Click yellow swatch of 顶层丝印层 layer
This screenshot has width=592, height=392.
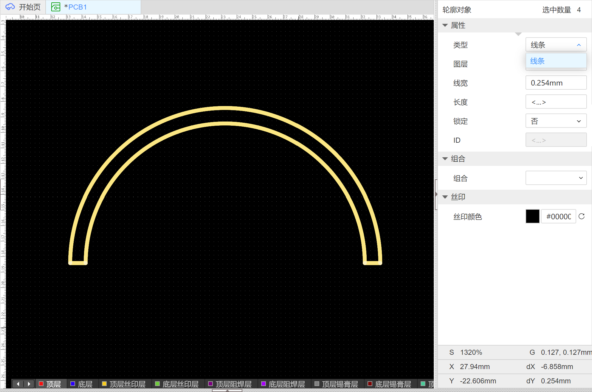[x=104, y=384]
